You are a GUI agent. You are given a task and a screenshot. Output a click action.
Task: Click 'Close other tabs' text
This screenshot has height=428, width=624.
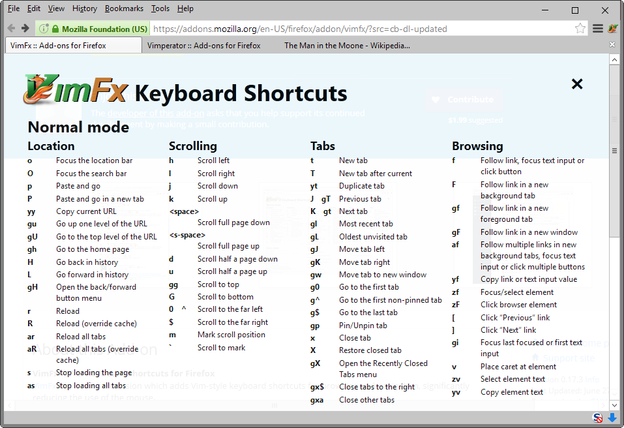click(x=366, y=400)
